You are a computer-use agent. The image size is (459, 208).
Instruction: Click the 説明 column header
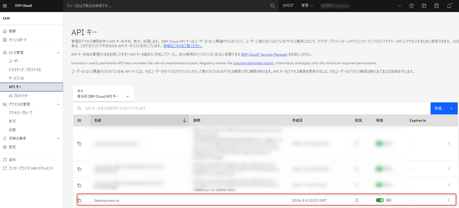click(x=197, y=120)
